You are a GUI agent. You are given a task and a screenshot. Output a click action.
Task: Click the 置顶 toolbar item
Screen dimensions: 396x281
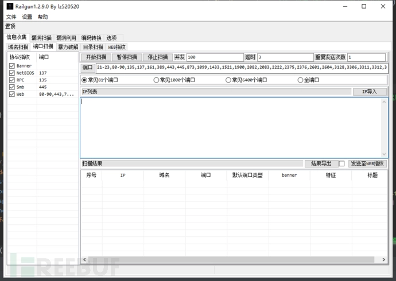click(x=10, y=26)
